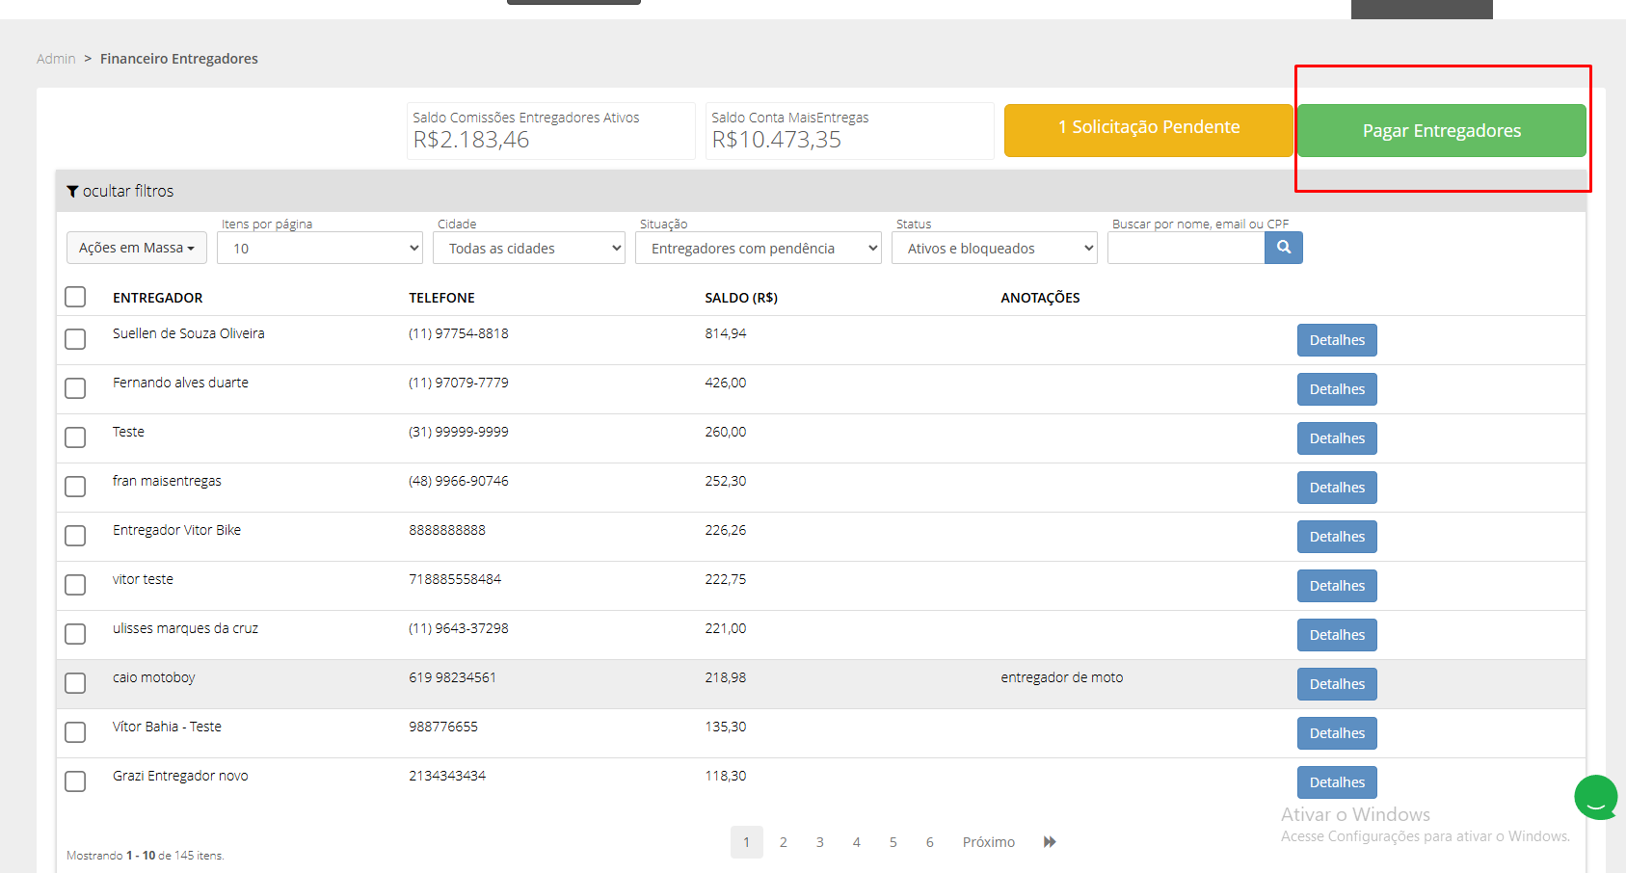Open Detalhes for Vitor Bahia - Teste
The image size is (1626, 873).
coord(1337,733)
